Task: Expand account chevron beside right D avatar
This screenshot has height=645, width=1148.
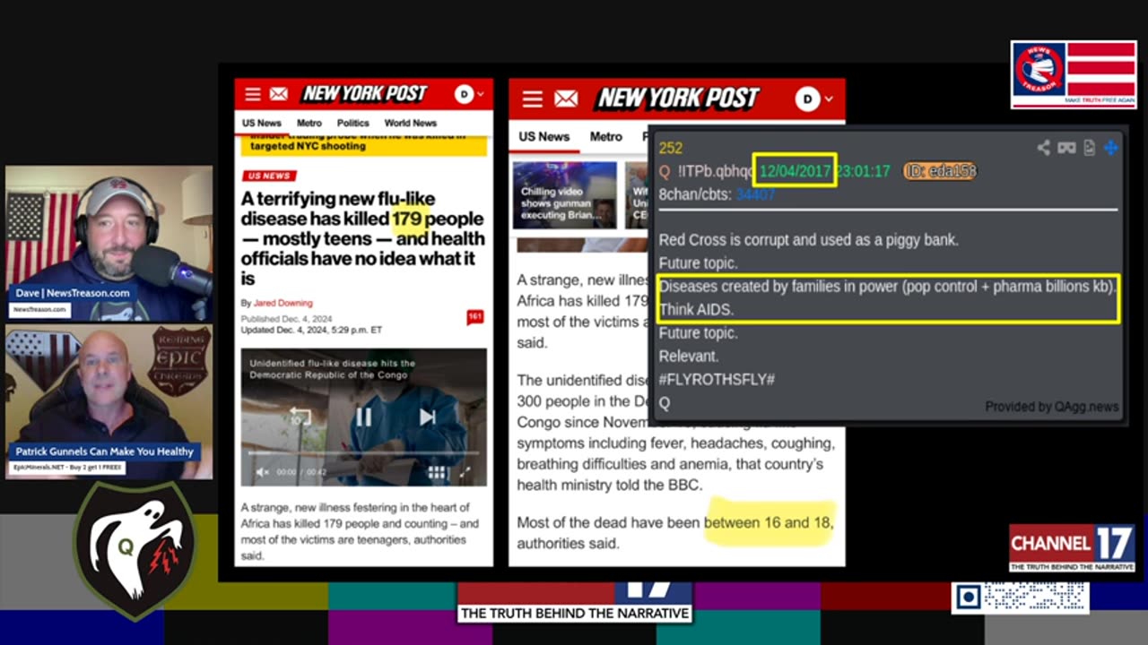Action: (x=829, y=99)
